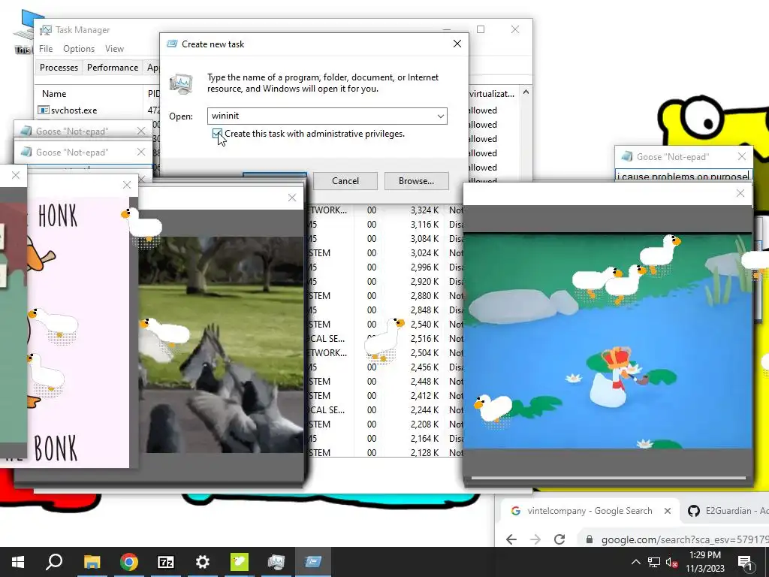Image resolution: width=769 pixels, height=577 pixels.
Task: Close the Task Manager window
Action: click(x=515, y=29)
